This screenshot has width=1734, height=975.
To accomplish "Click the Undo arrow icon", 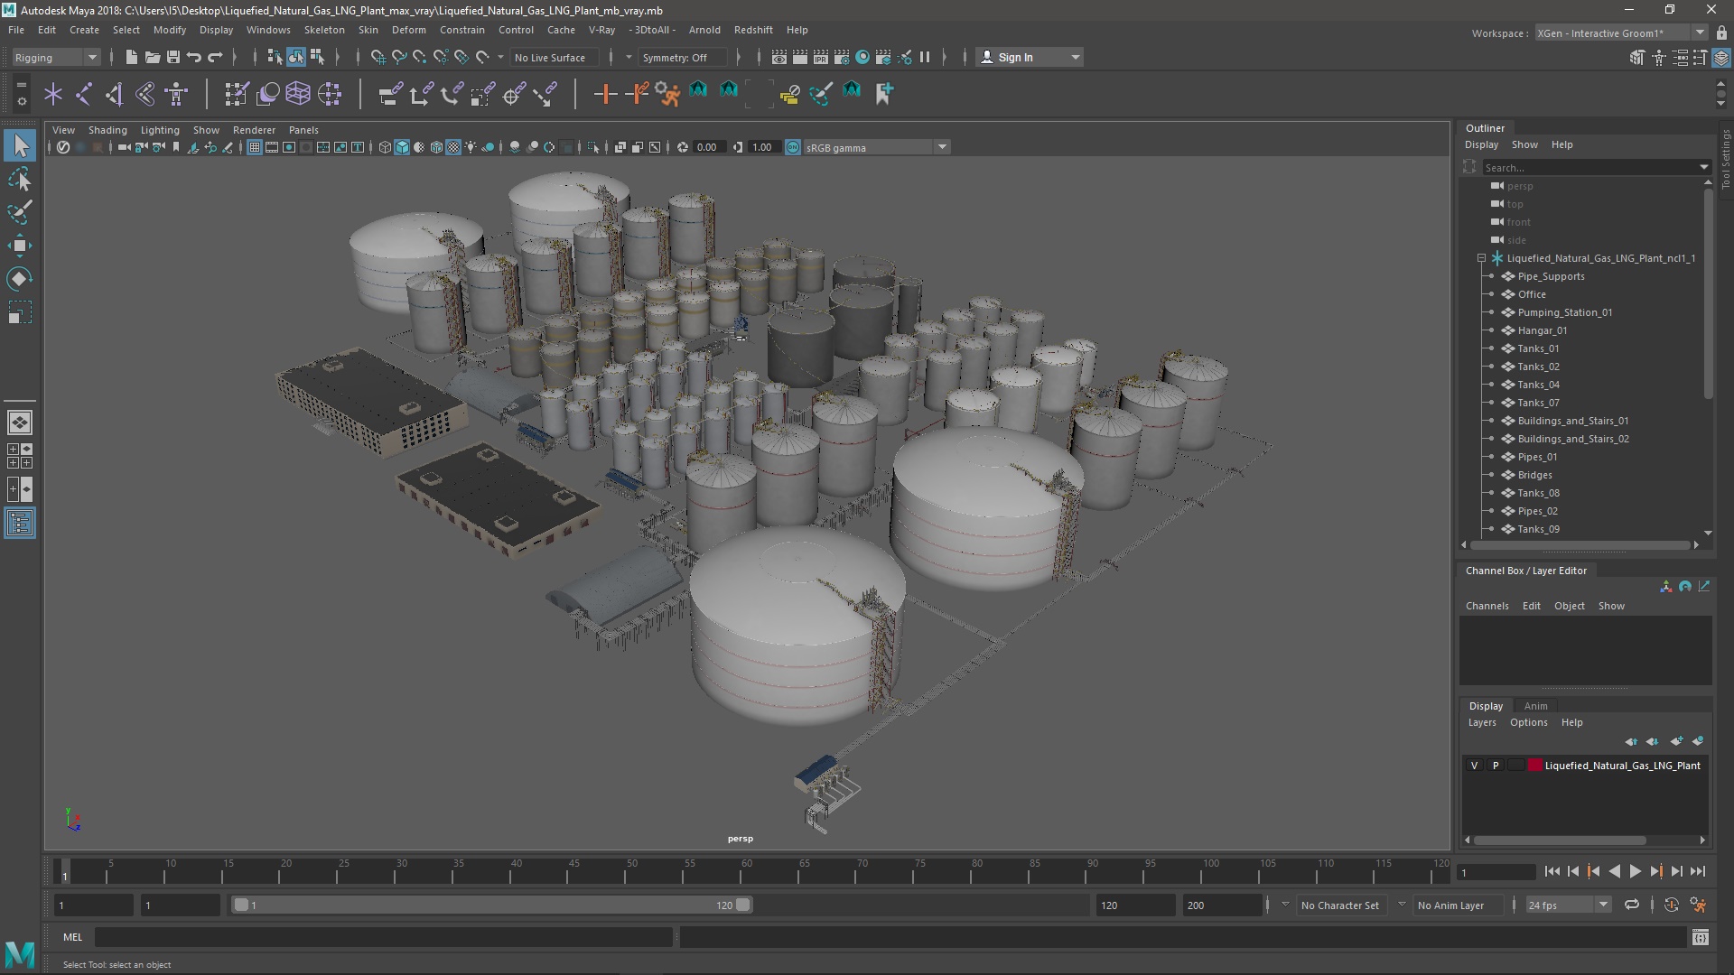I will coord(193,57).
